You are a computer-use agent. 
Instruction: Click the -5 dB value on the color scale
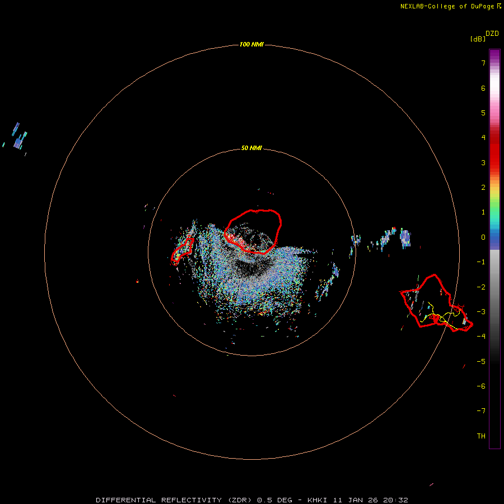pyautogui.click(x=481, y=361)
